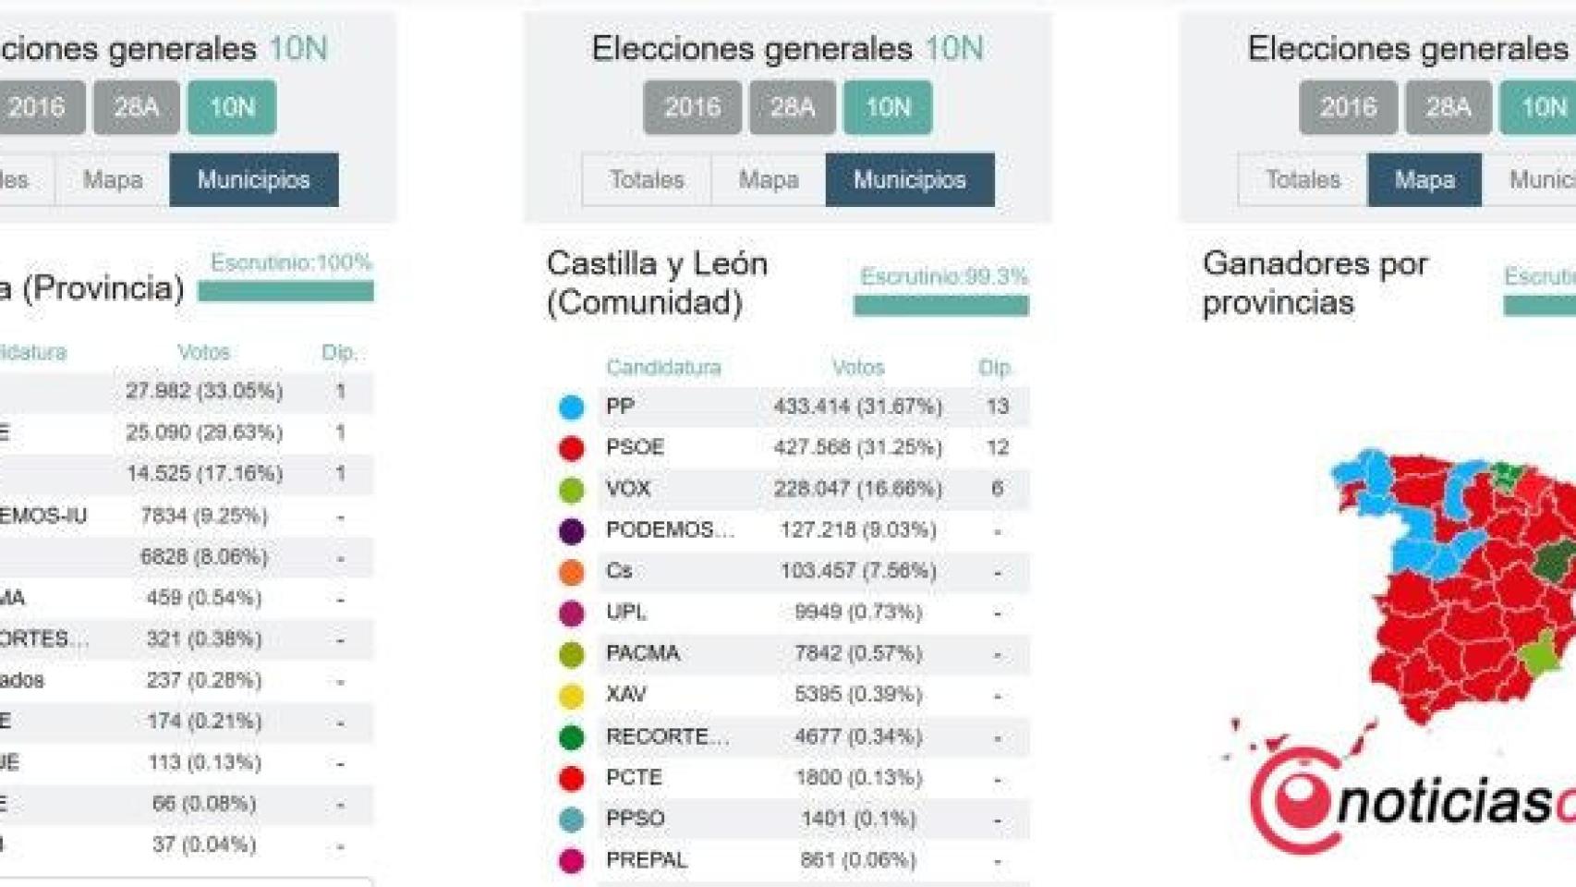
Task: Click the Mapa tab in the left panel
Action: [113, 179]
